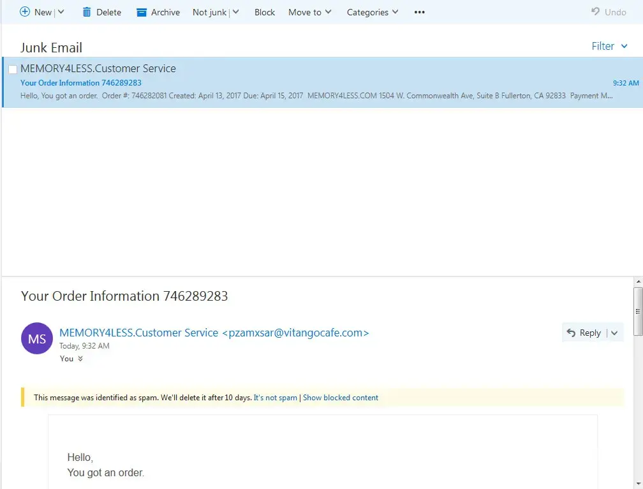
Task: Open the Move to menu
Action: coord(309,12)
